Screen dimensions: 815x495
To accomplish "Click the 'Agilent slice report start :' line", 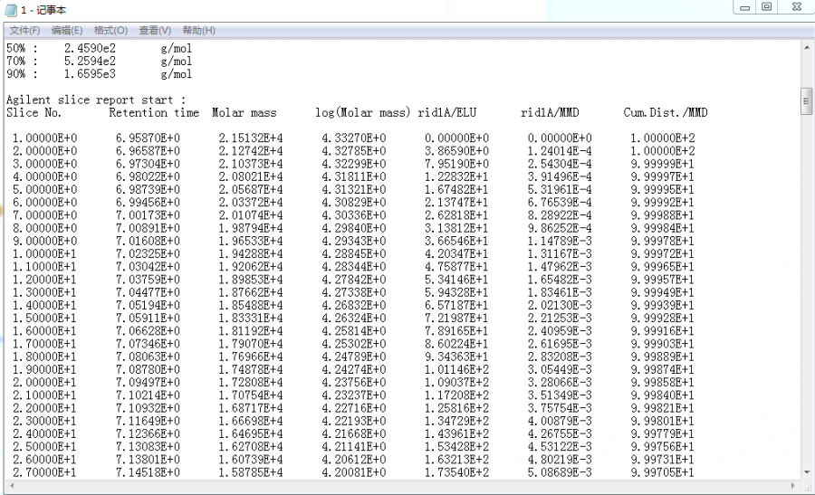I will [x=96, y=100].
